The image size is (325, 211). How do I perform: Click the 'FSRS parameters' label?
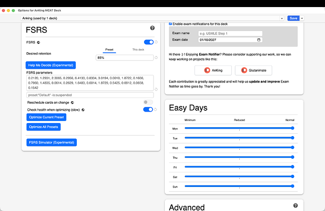tap(40, 73)
